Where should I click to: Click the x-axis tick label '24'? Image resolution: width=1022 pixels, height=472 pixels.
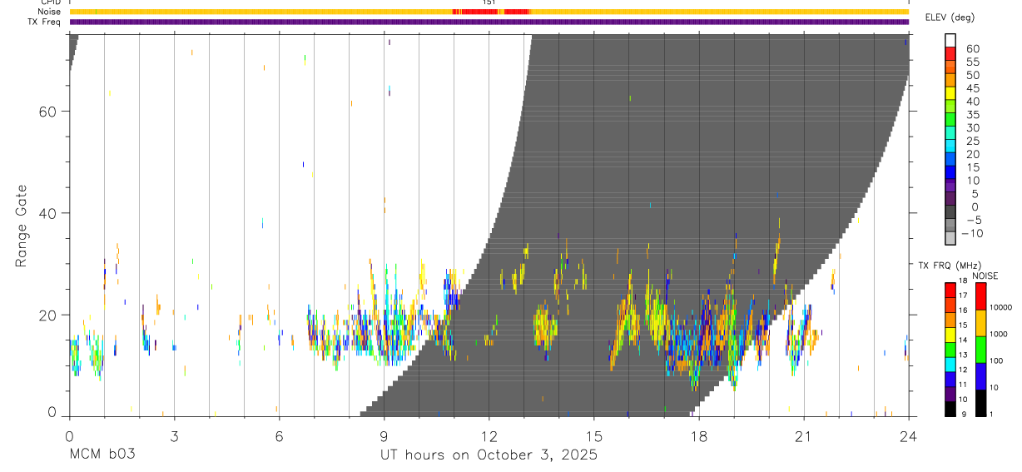(909, 436)
